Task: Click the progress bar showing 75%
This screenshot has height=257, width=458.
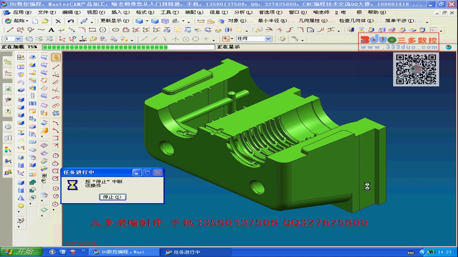Action: pos(128,47)
